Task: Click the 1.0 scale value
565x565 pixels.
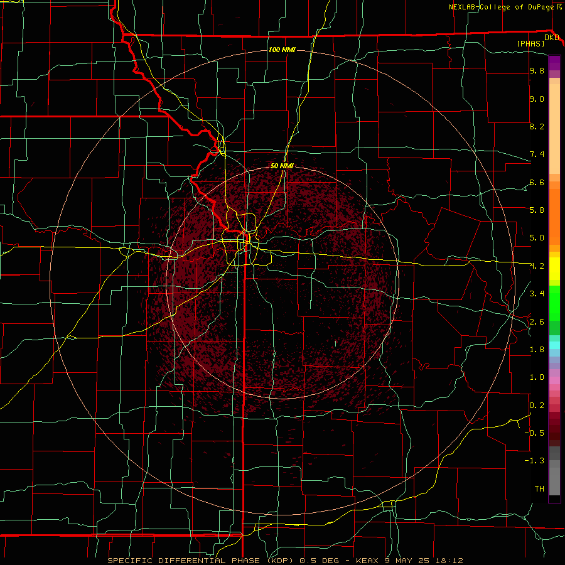Action: 537,377
